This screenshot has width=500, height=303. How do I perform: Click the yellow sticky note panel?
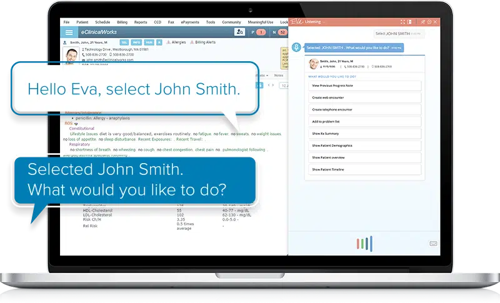point(284,58)
